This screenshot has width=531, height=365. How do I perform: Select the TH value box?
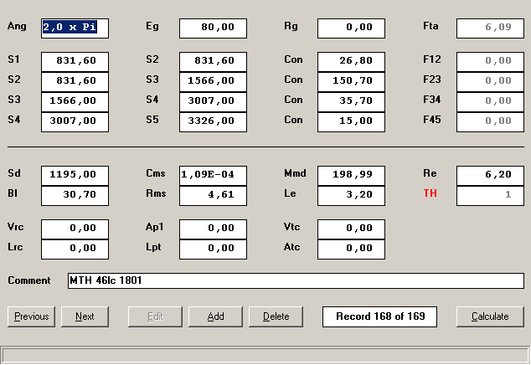tap(490, 196)
